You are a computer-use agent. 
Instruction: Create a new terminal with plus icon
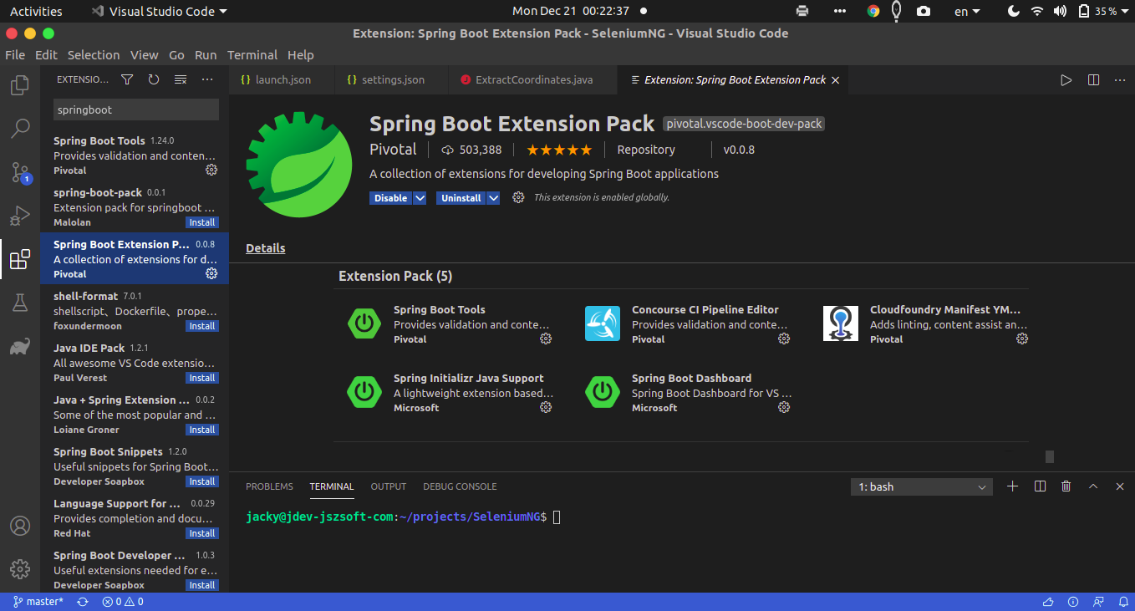[1013, 486]
